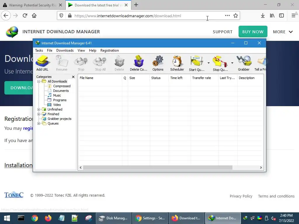Click the Delete toolbar icon
The image size is (299, 224).
(119, 63)
